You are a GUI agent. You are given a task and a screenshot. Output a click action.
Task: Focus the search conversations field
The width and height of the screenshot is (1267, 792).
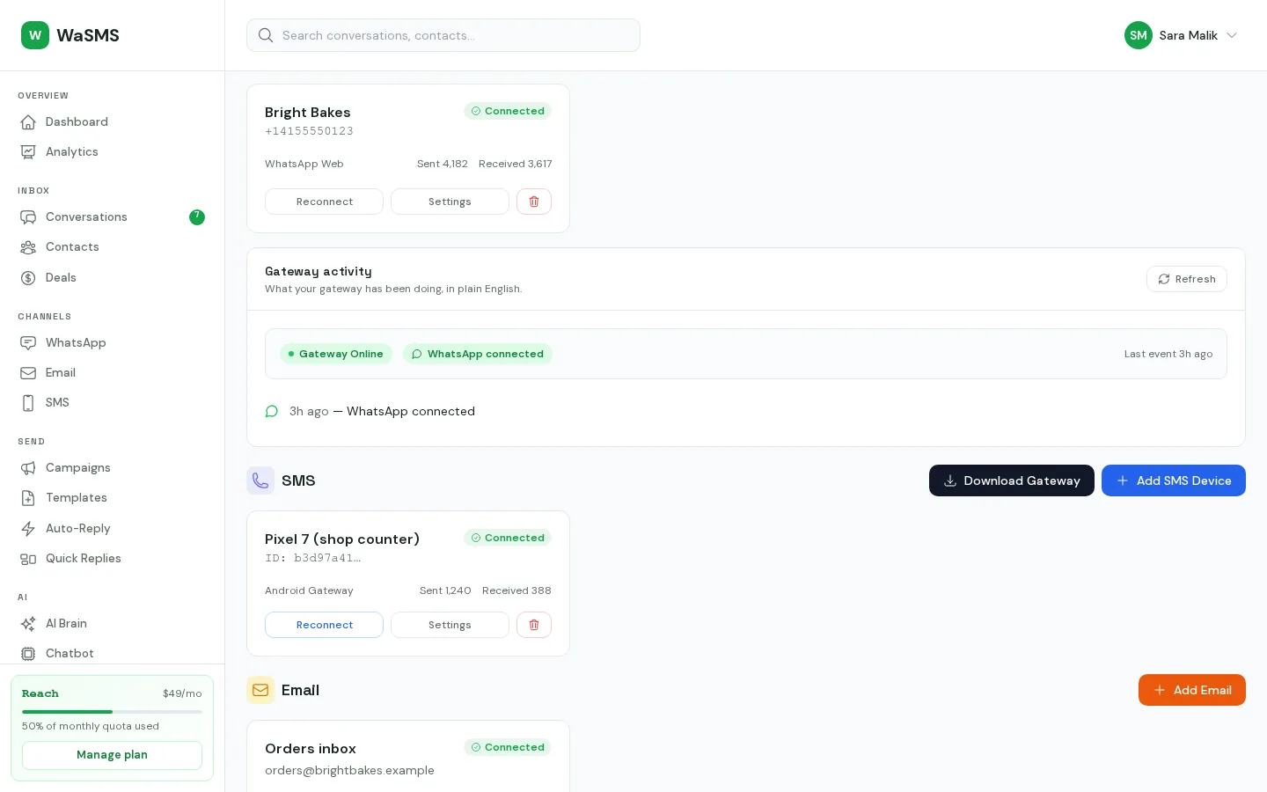point(443,35)
